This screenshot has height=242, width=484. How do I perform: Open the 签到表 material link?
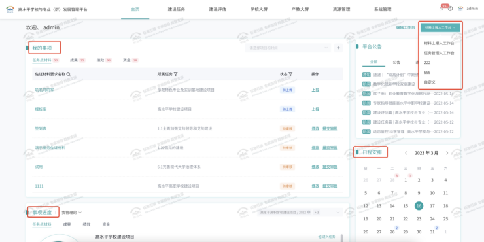pos(41,128)
